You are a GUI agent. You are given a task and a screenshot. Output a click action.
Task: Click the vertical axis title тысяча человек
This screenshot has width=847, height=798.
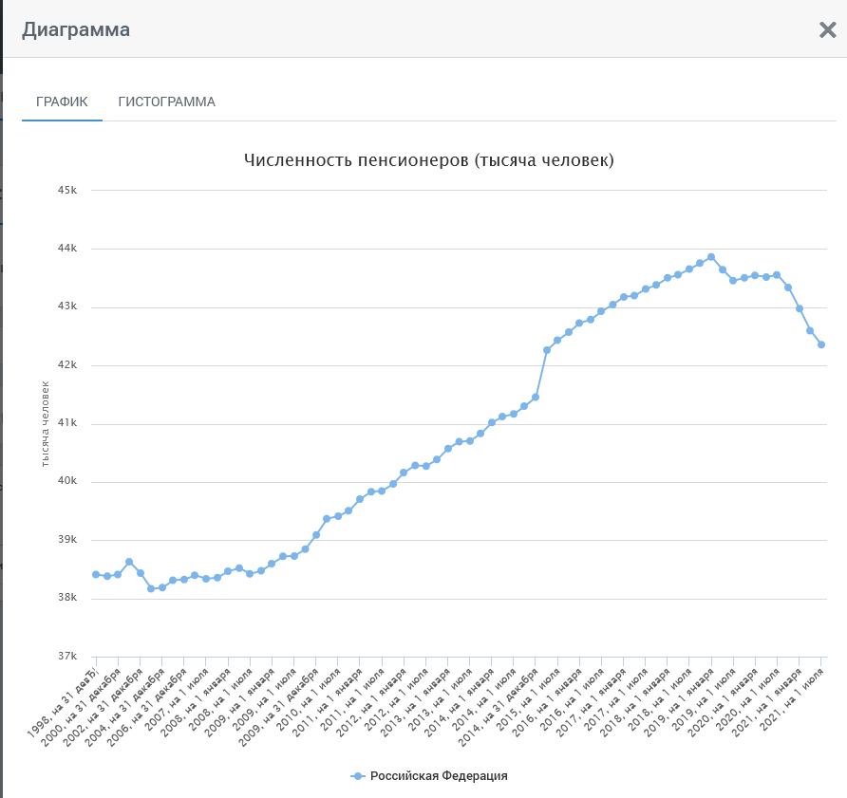[x=45, y=423]
